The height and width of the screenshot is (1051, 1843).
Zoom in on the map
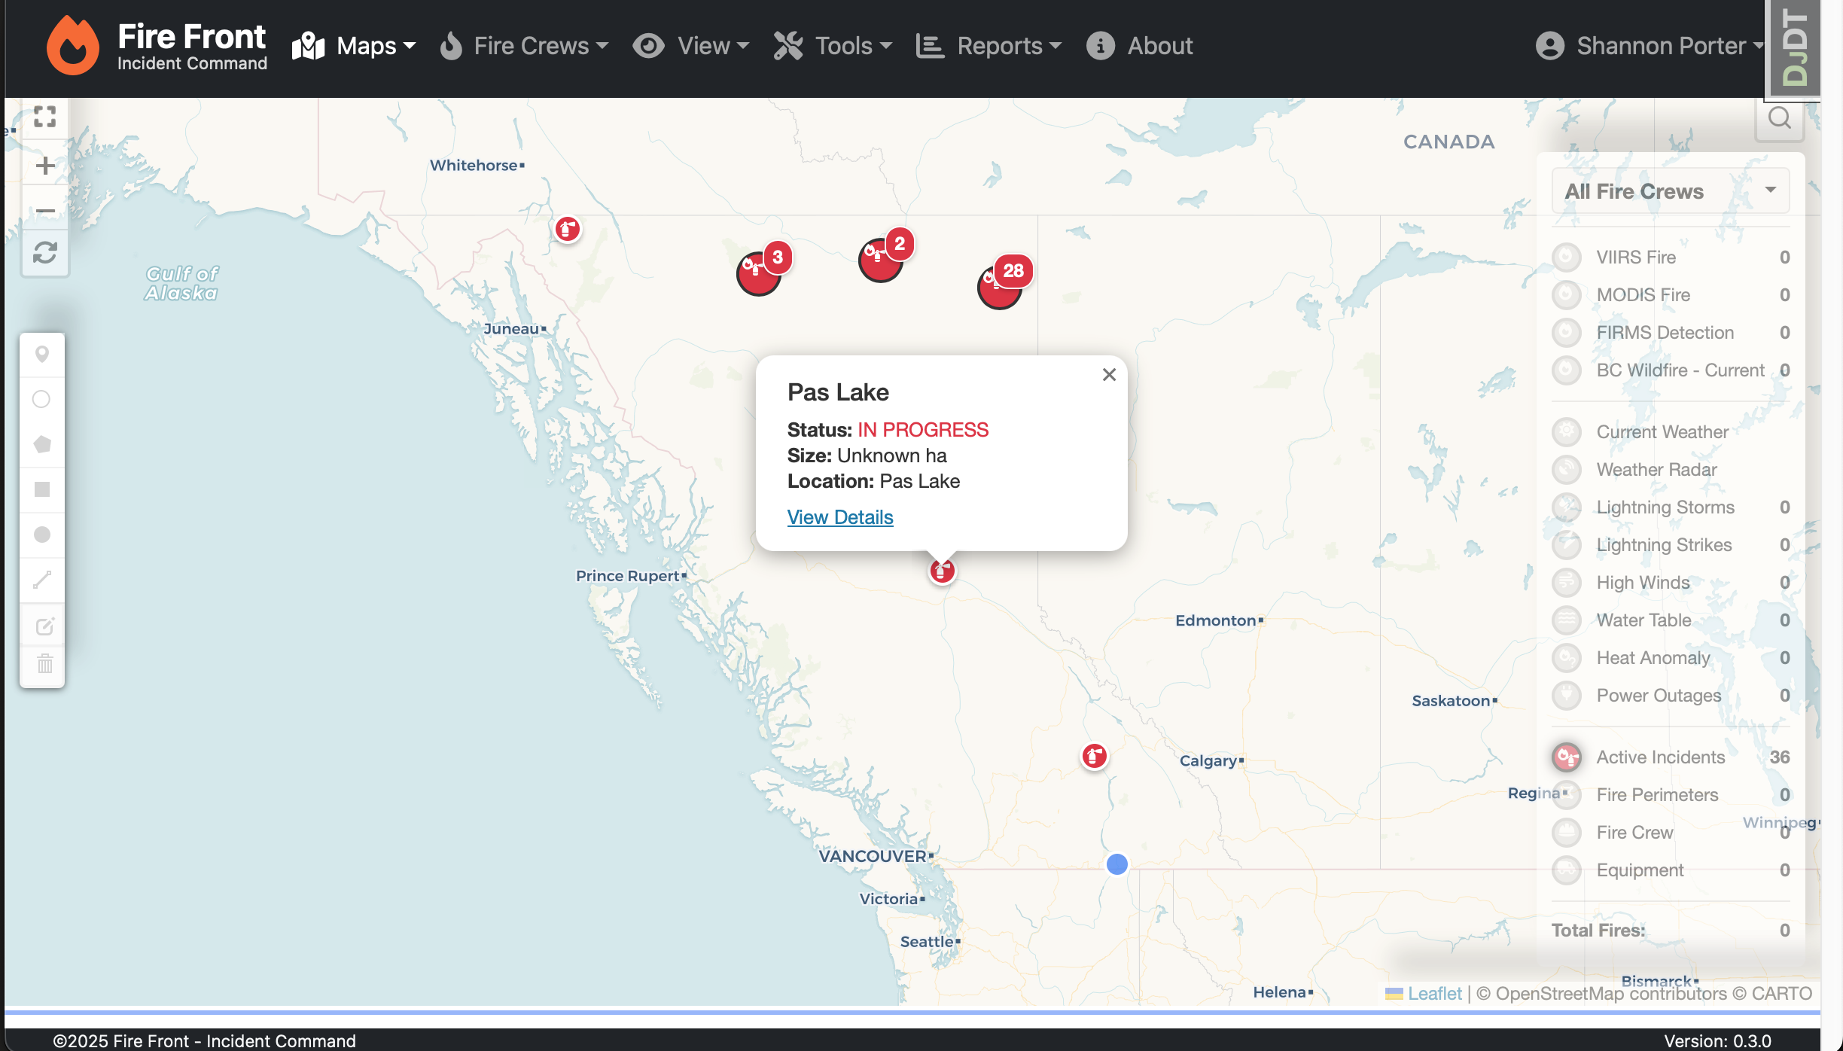tap(44, 166)
